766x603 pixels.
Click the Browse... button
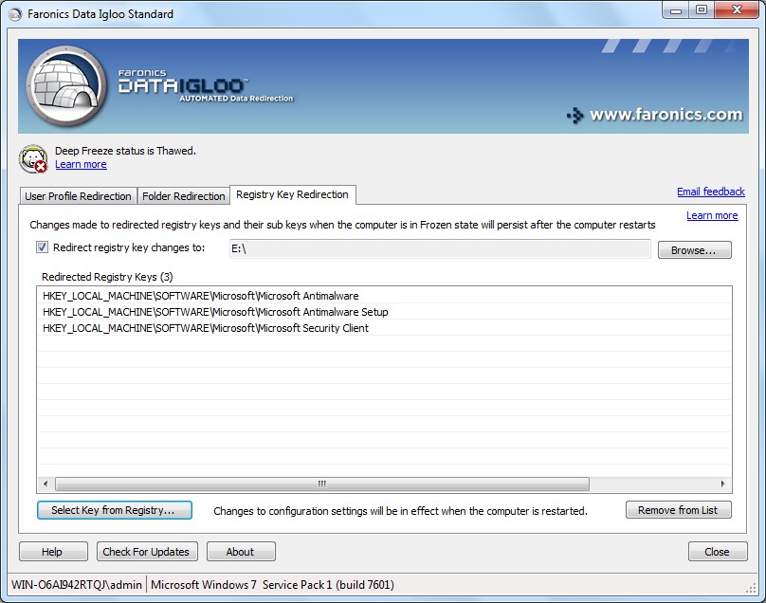click(x=694, y=250)
